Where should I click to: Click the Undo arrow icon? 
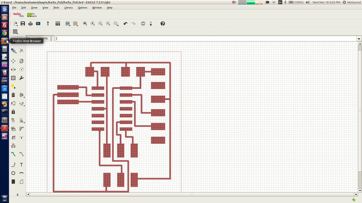click(x=125, y=24)
